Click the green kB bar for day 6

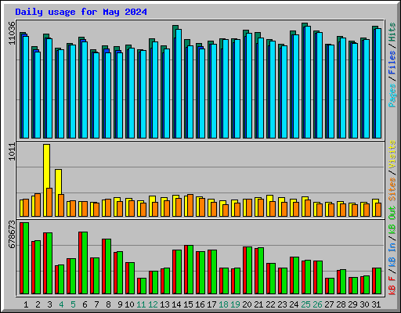(85, 263)
